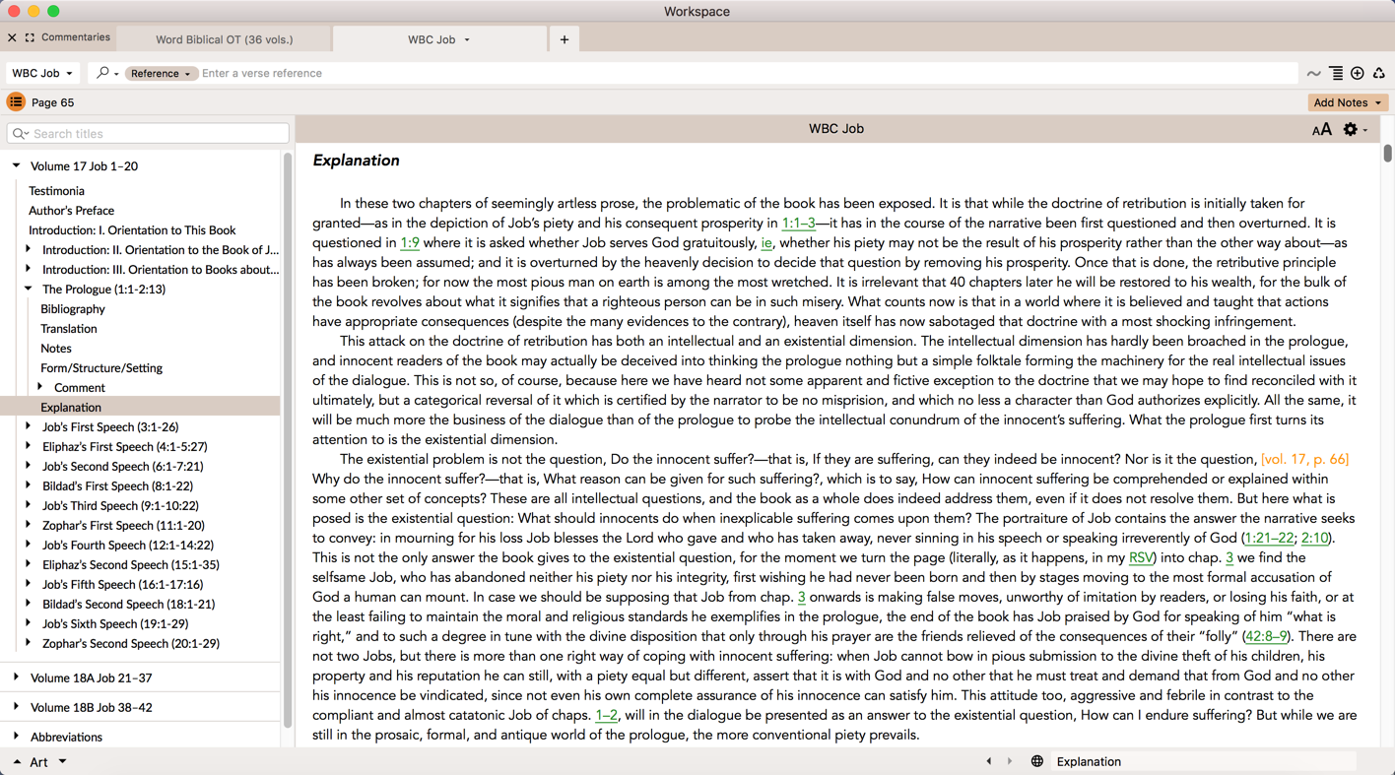Open the 1:9 verse link

pyautogui.click(x=410, y=242)
